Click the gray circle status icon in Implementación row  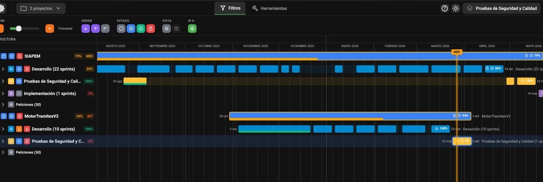(19, 93)
